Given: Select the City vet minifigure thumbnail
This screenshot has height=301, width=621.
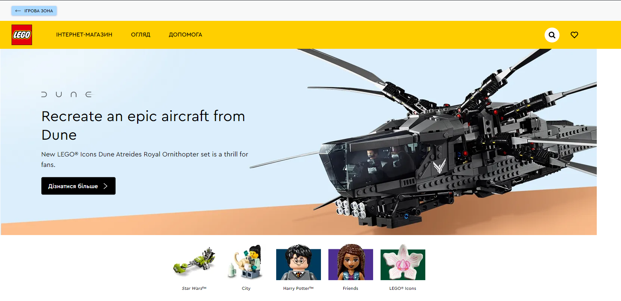Looking at the screenshot, I should coord(246,263).
